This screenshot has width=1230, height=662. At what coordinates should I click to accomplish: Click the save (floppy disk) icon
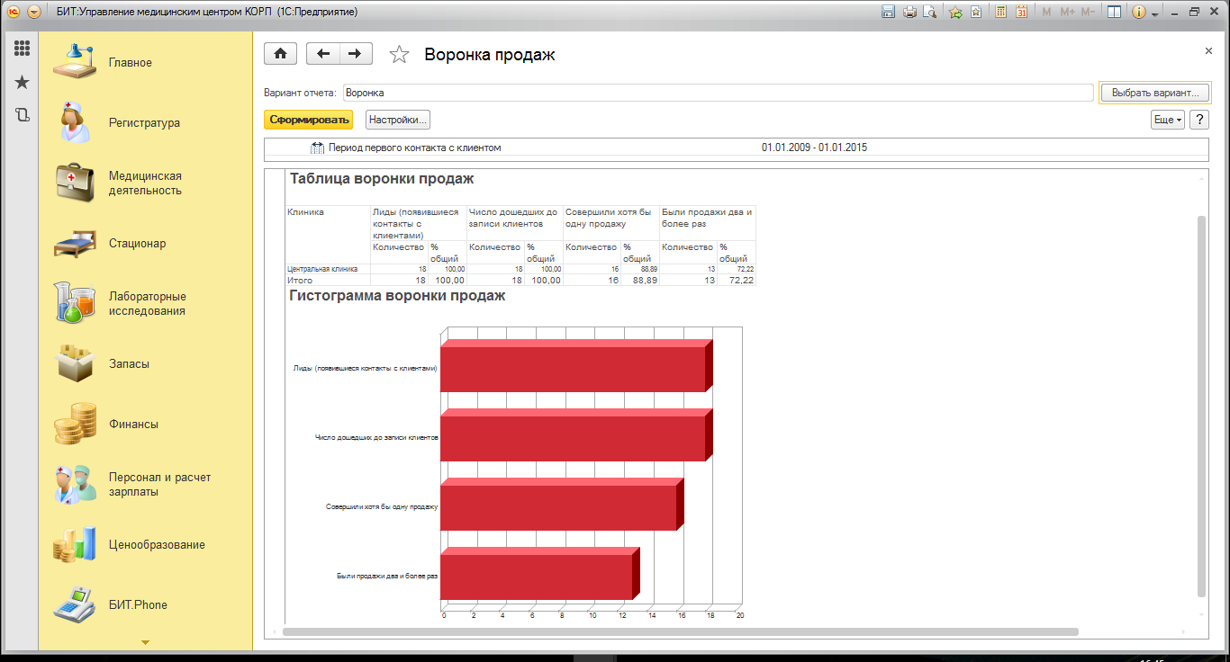click(x=888, y=12)
